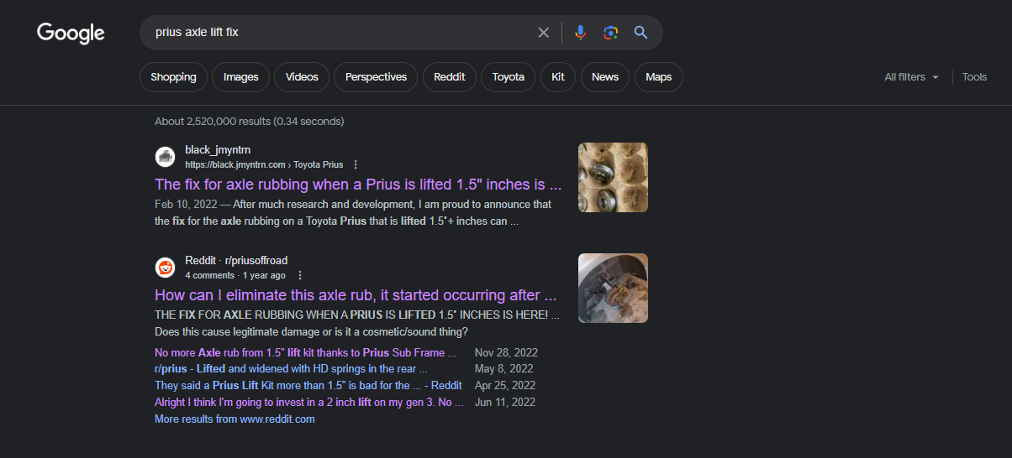Screen dimensions: 1012x458
Task: Click the 'May 8, 2022' date
Action: [x=504, y=368]
